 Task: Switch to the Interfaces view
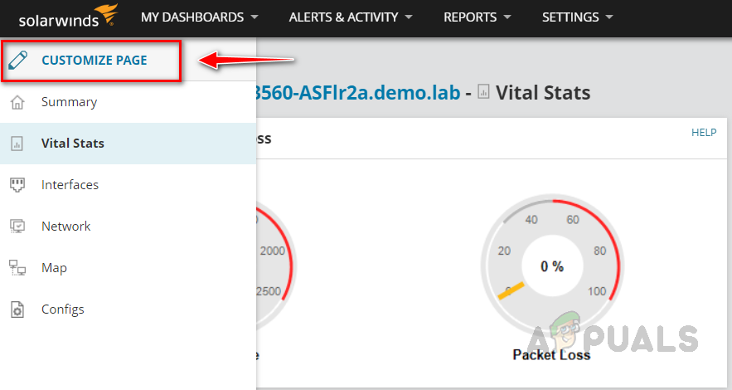pyautogui.click(x=128, y=185)
